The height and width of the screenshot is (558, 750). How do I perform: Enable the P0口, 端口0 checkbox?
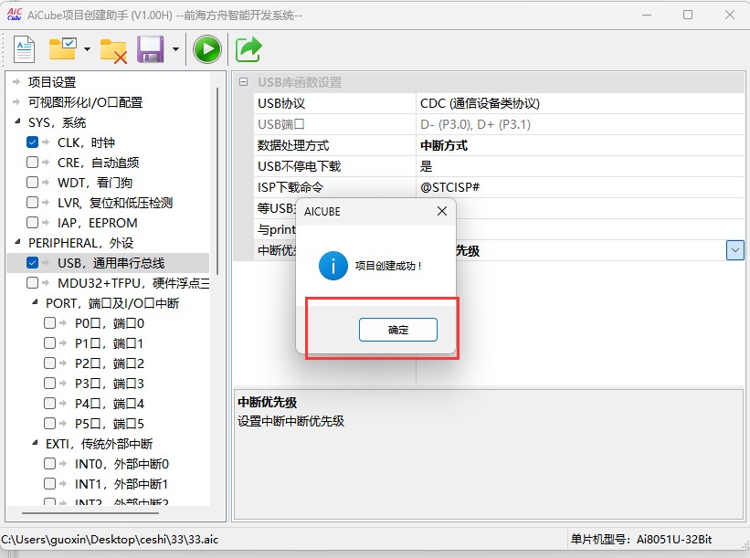click(x=49, y=322)
